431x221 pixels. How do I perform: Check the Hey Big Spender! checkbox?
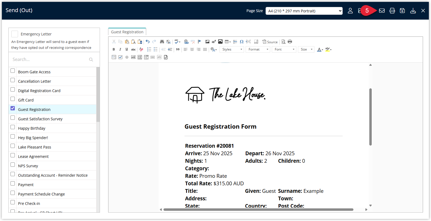coord(13,137)
